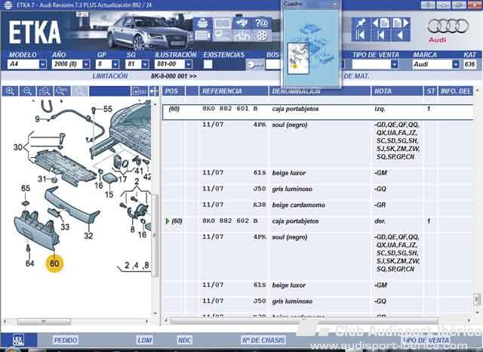
Task: Select part number 8K0 882 602 B
Action: tap(230, 221)
